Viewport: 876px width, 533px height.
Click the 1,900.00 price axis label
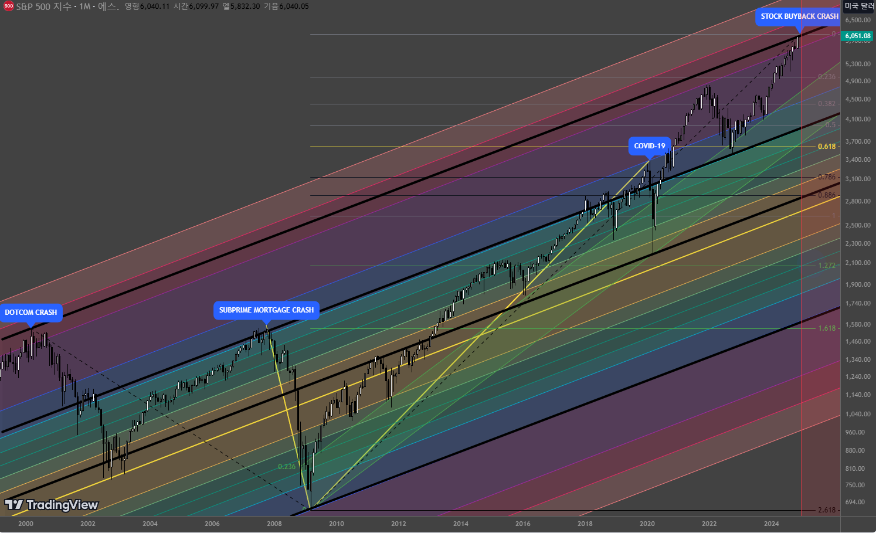click(x=858, y=284)
